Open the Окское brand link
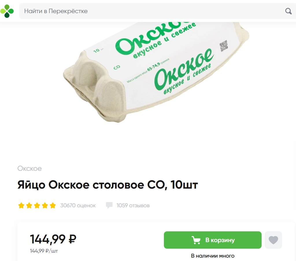 tap(29, 168)
